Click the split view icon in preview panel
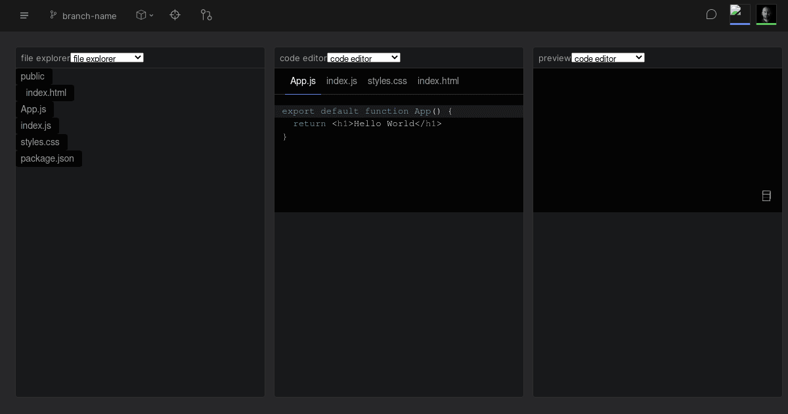Screen dimensions: 788x414 point(766,195)
